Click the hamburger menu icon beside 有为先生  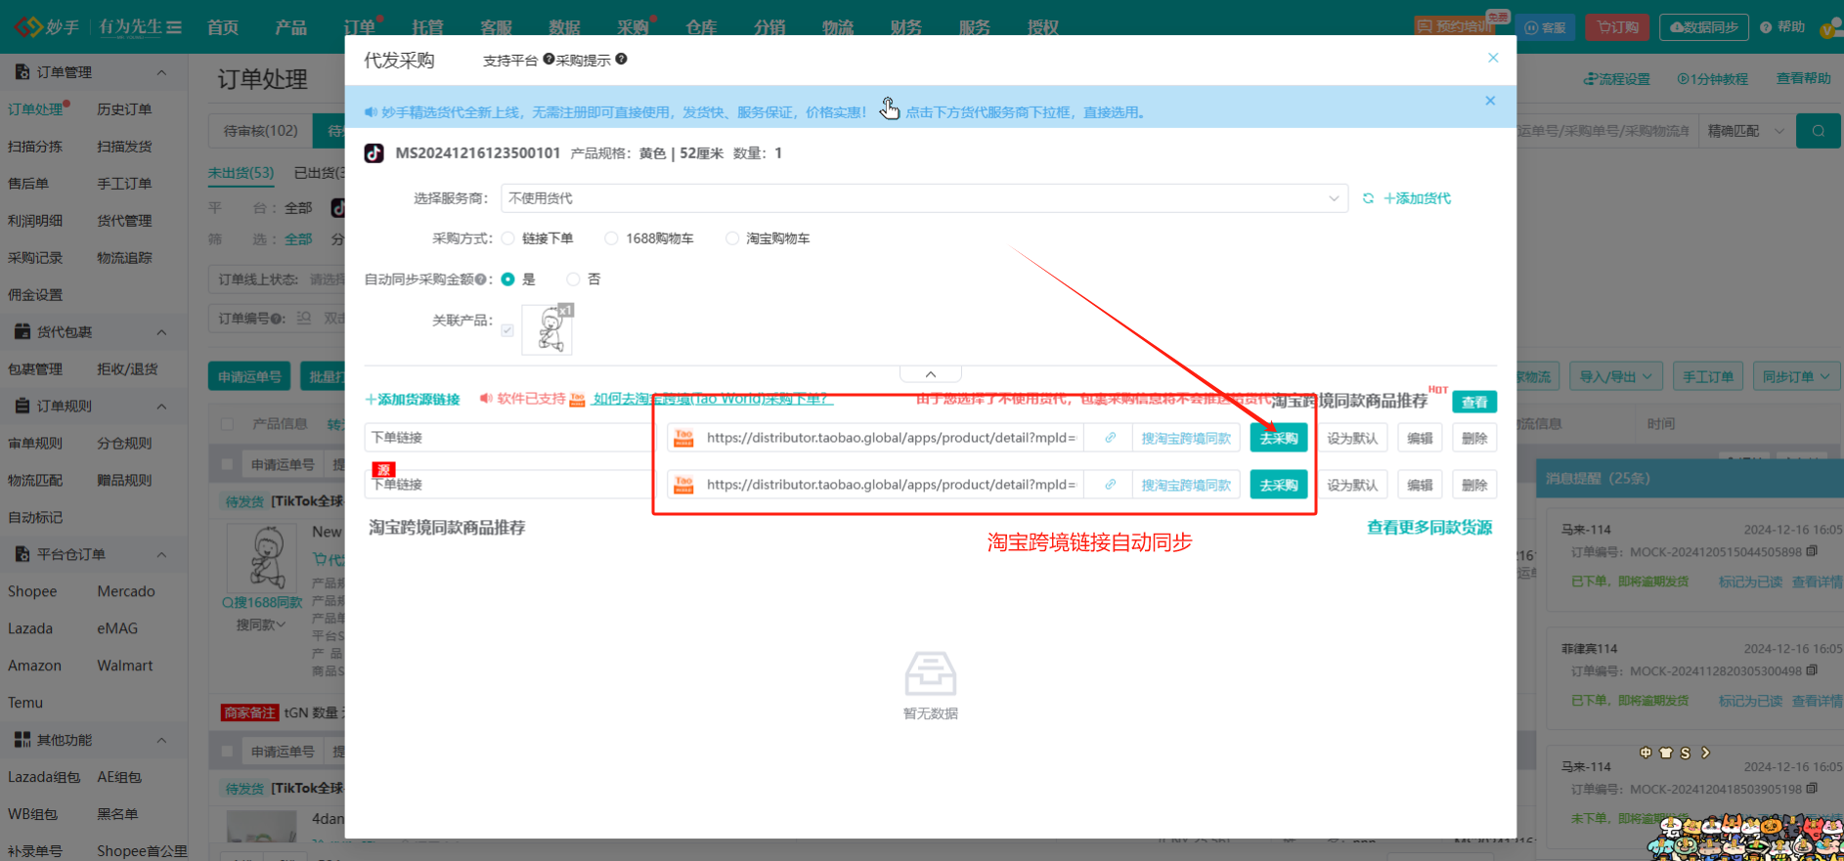point(174,27)
